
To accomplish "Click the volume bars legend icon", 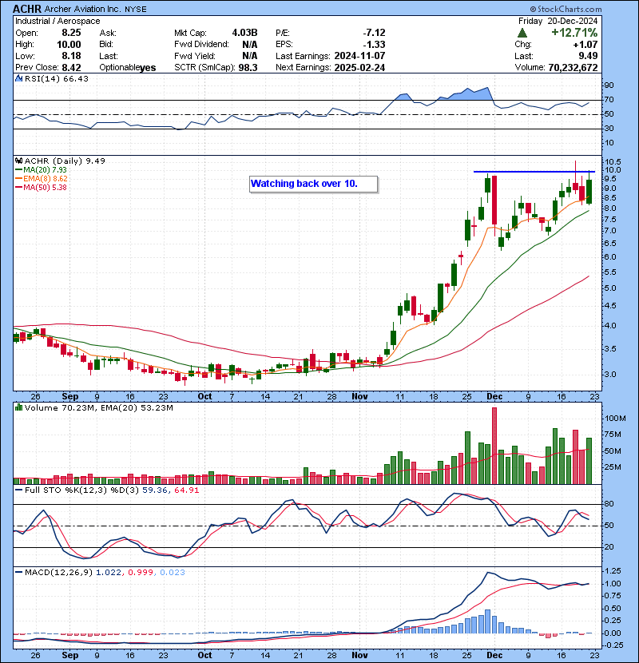I will pyautogui.click(x=18, y=407).
